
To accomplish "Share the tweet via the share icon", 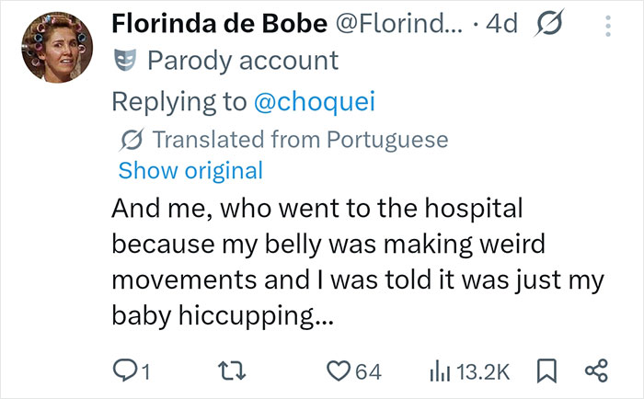I will 597,370.
